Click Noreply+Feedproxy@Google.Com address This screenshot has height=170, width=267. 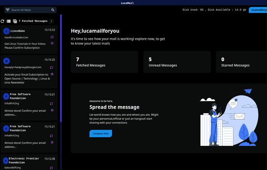tap(23, 67)
